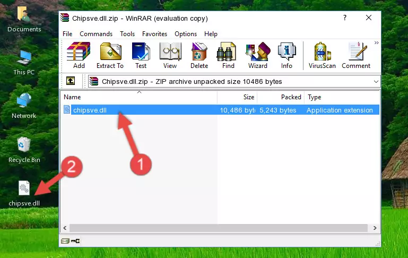Image resolution: width=408 pixels, height=258 pixels.
Task: Click the Add archive toolbar icon
Action: pos(79,55)
